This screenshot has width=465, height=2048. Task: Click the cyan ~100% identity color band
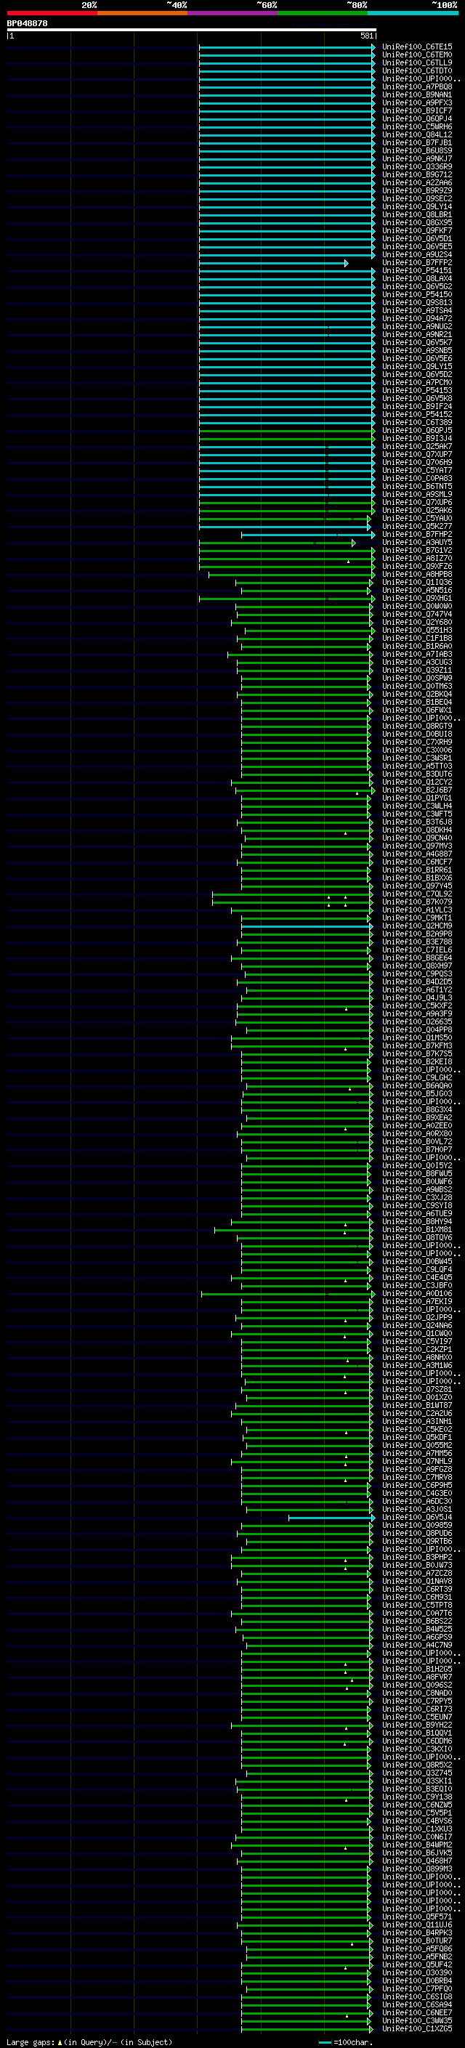click(x=413, y=13)
